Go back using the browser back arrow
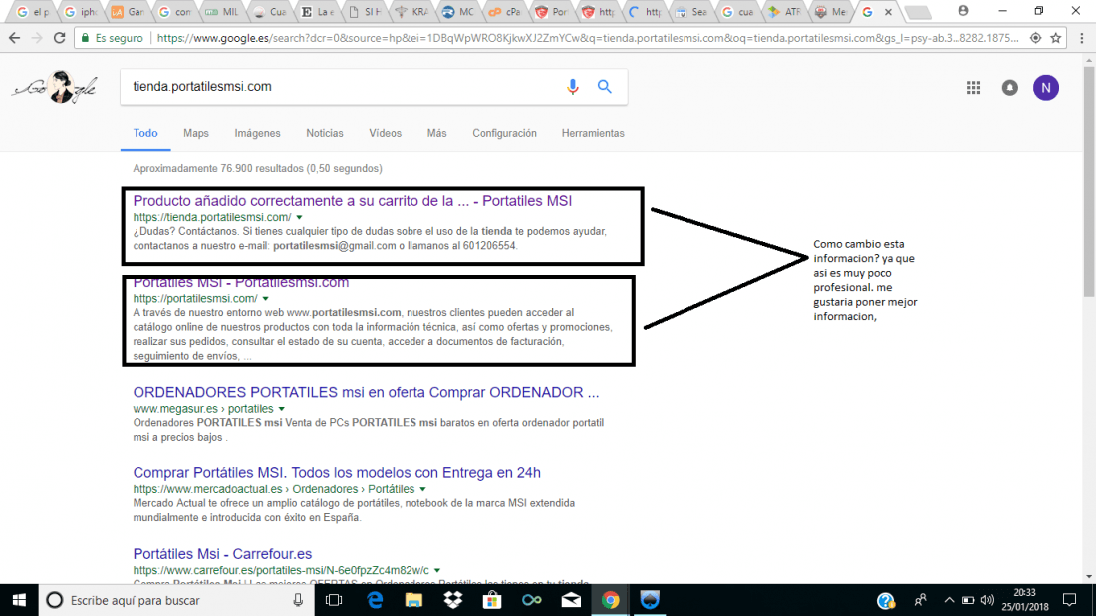Image resolution: width=1096 pixels, height=616 pixels. 14,38
